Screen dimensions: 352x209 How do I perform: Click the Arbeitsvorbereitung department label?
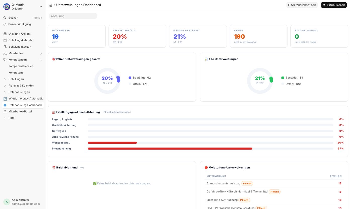(65, 137)
